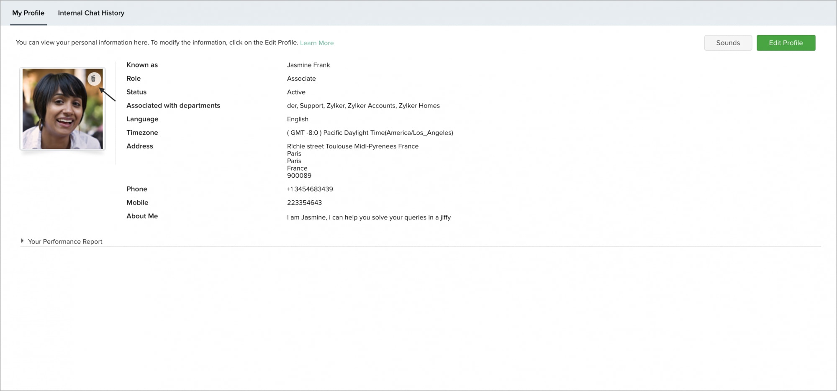The height and width of the screenshot is (391, 837).
Task: Select the name Jasmine Frank
Action: point(308,65)
